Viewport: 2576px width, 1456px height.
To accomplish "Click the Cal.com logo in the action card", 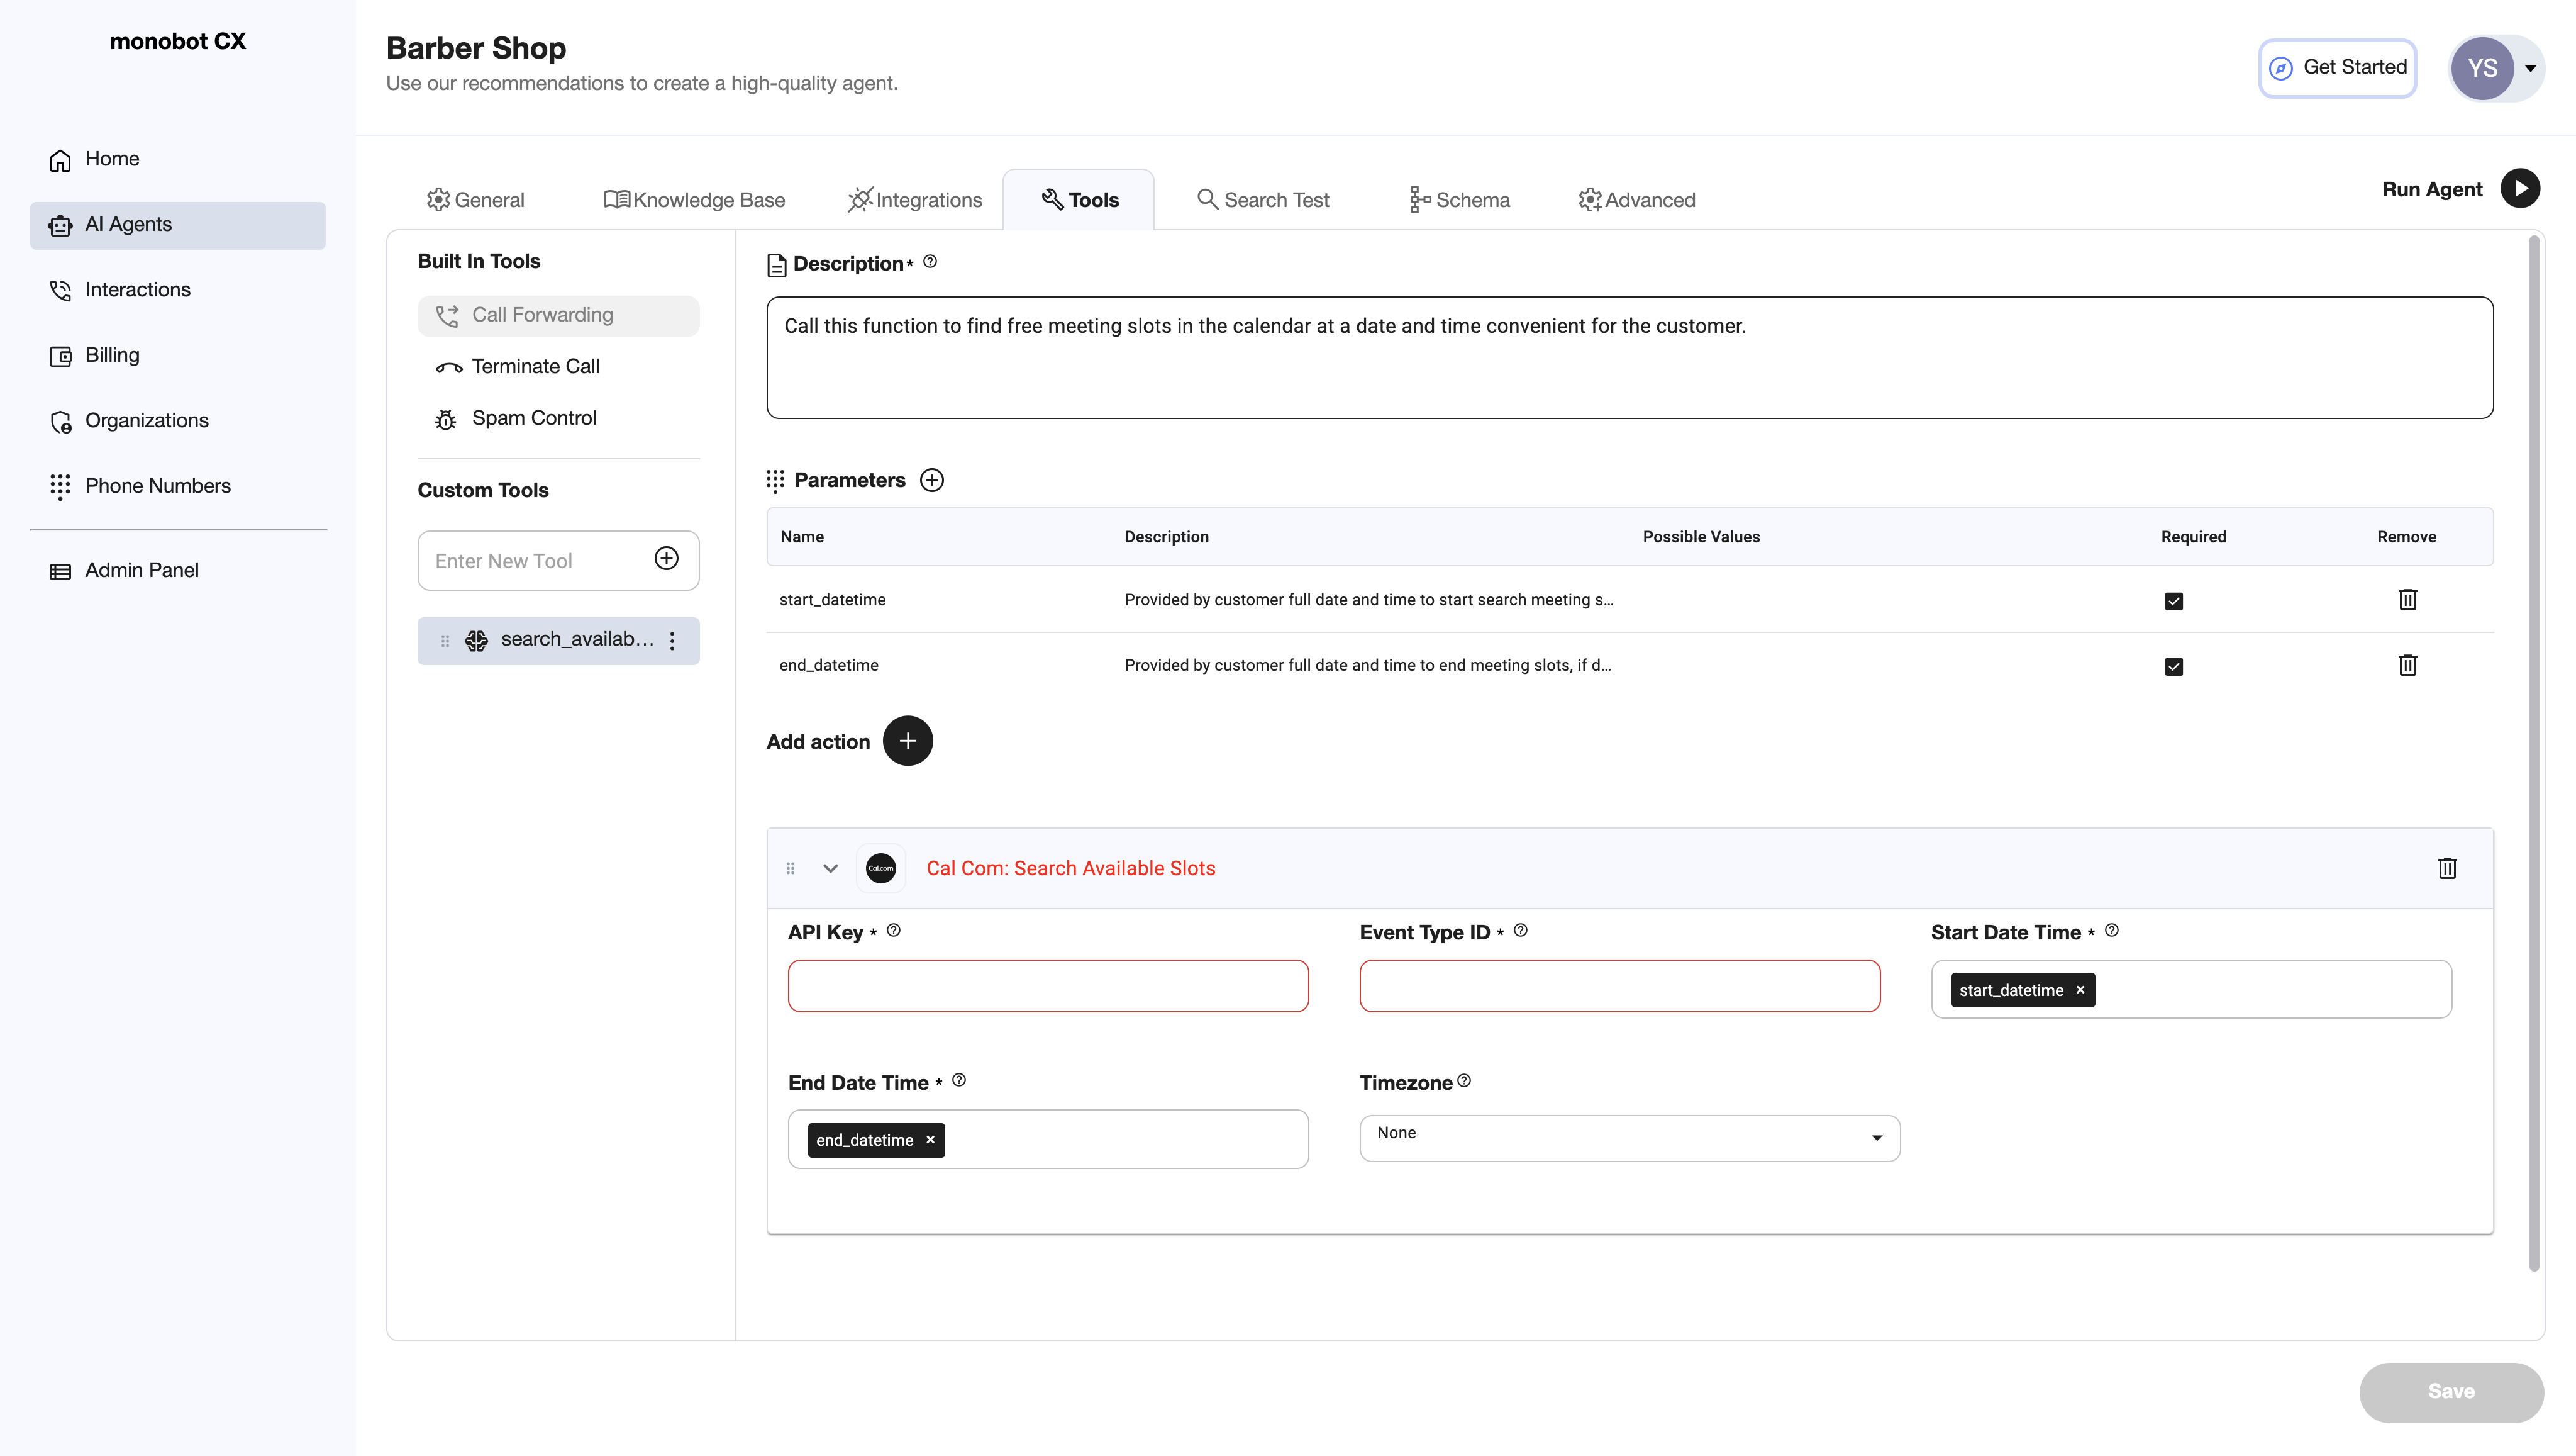I will point(880,868).
